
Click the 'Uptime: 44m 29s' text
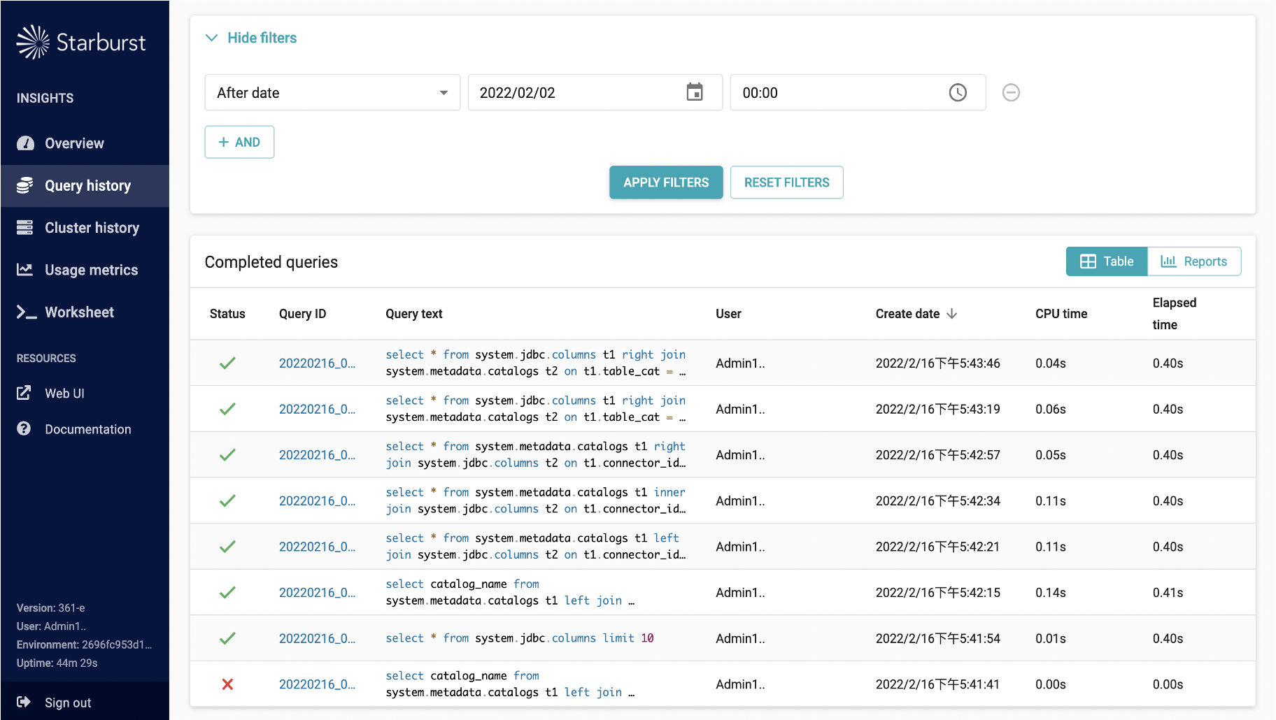[57, 663]
